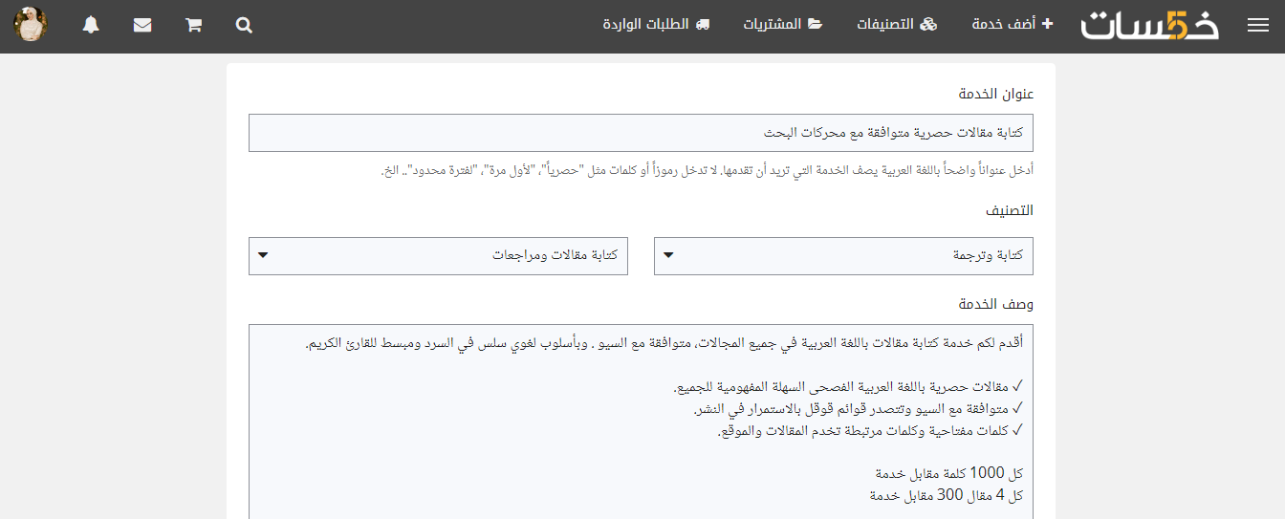Open the shopping cart icon
The height and width of the screenshot is (519, 1285).
[193, 26]
